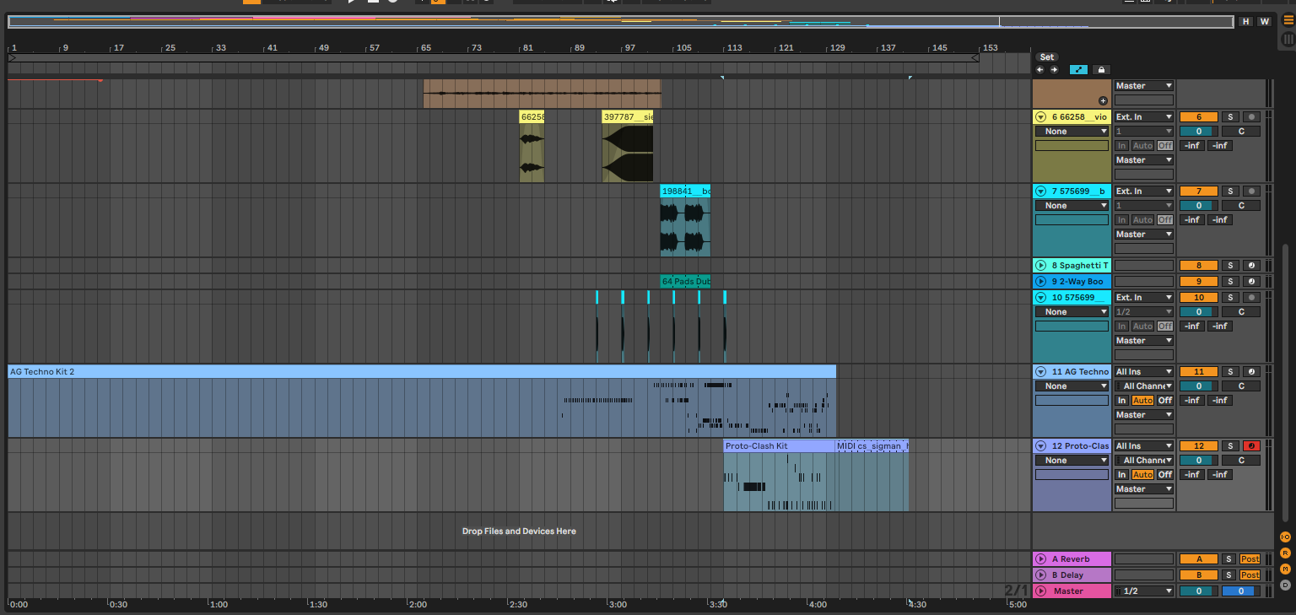Click Master blue cue volume value
The width and height of the screenshot is (1296, 615).
click(1241, 591)
